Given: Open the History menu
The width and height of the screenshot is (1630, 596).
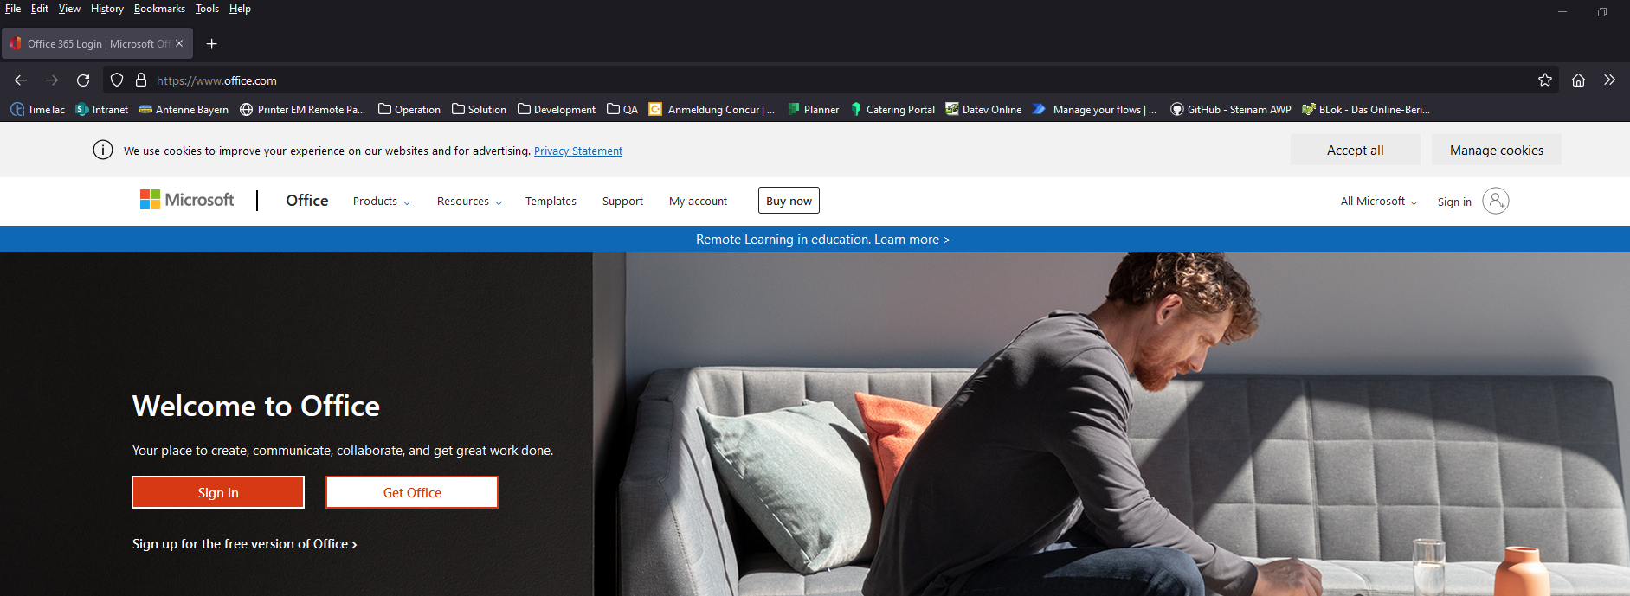Looking at the screenshot, I should pos(107,9).
